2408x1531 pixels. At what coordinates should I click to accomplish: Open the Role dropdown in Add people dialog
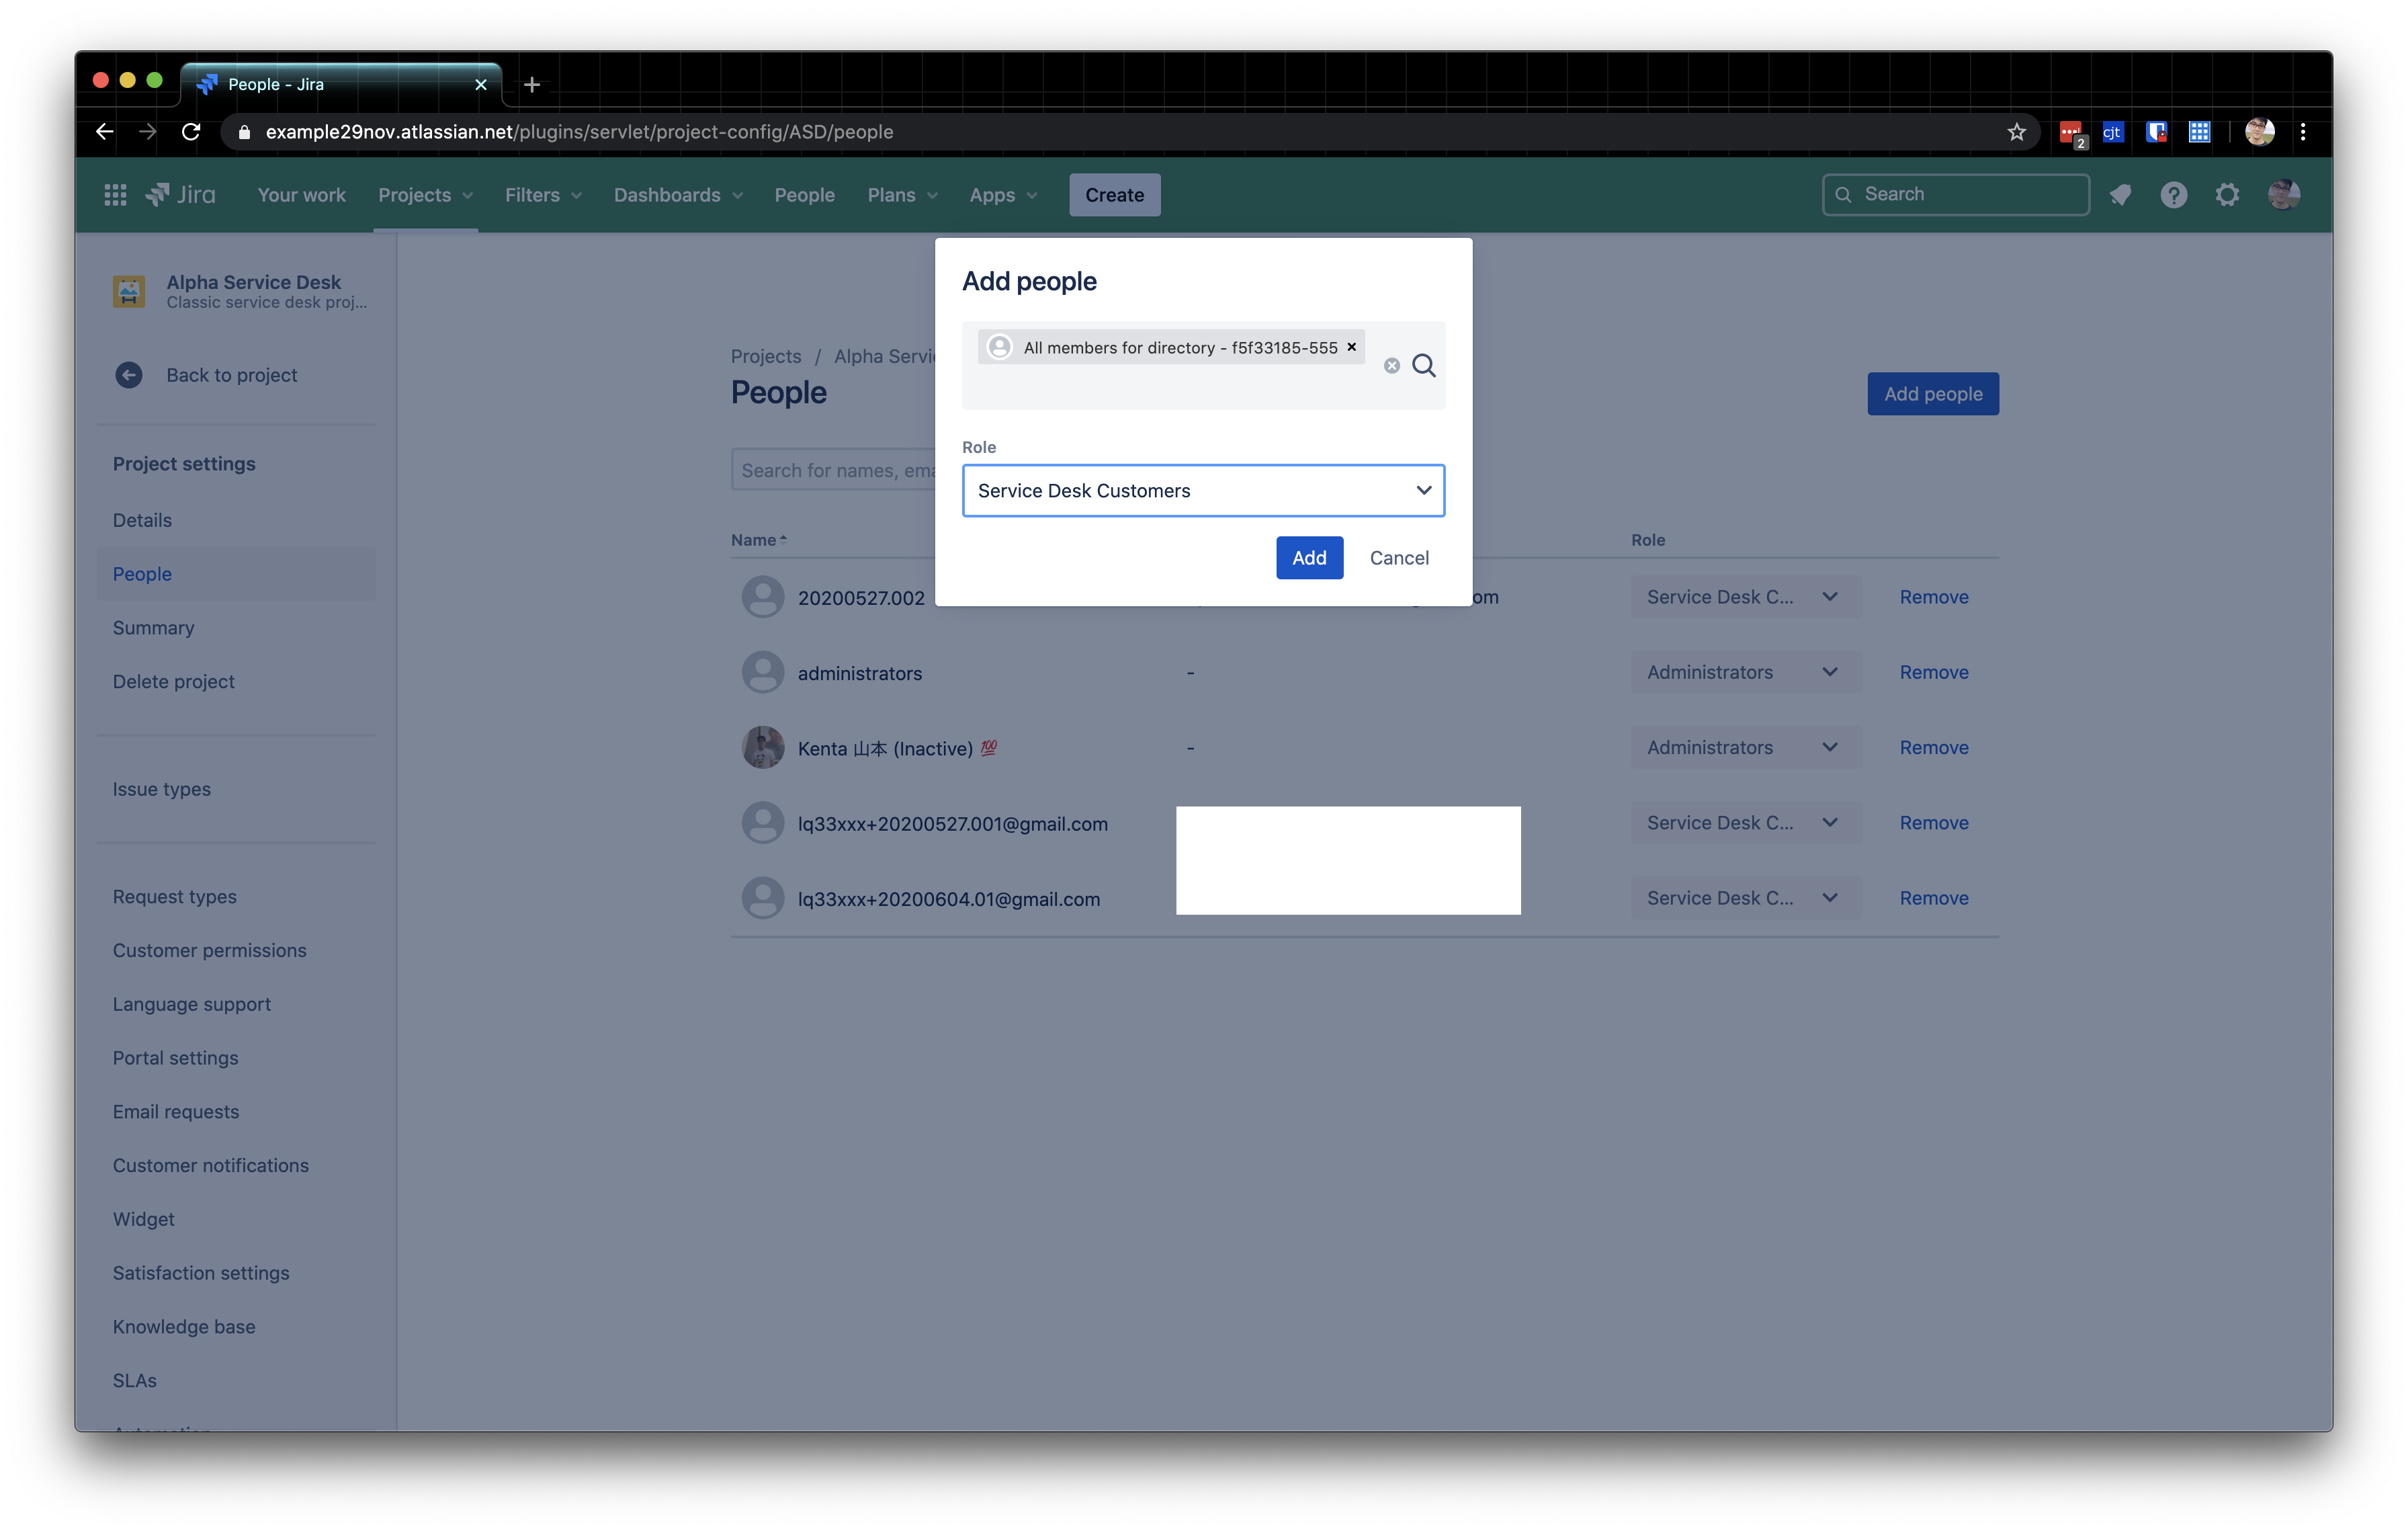(1203, 491)
